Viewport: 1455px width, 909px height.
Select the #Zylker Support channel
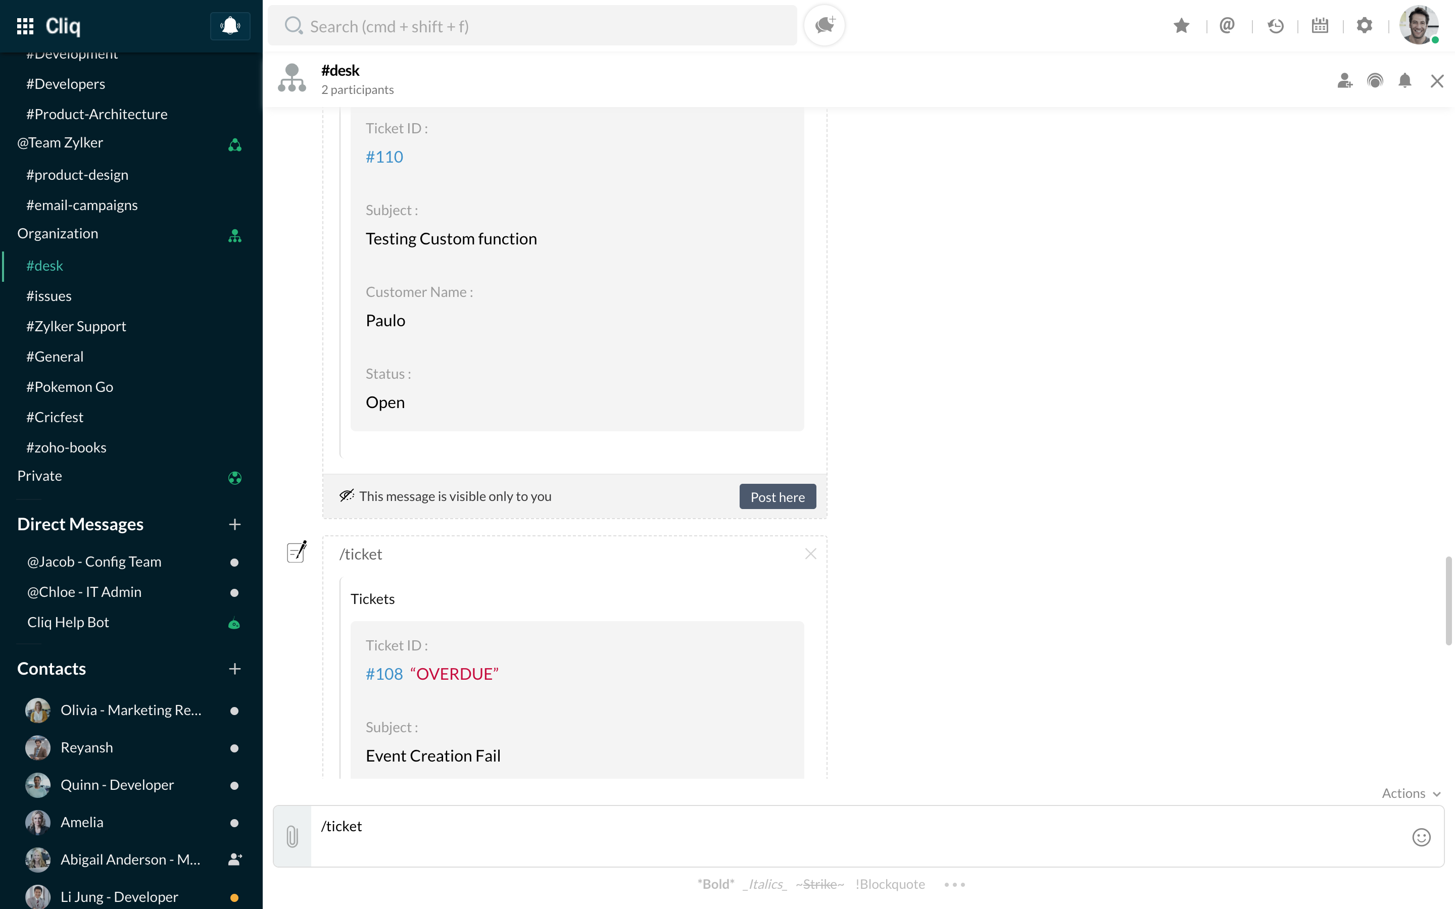point(76,326)
